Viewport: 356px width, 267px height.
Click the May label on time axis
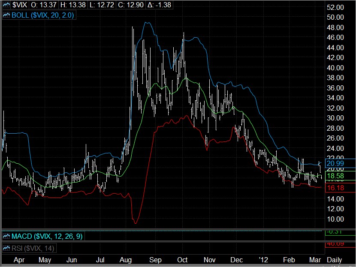click(45, 260)
